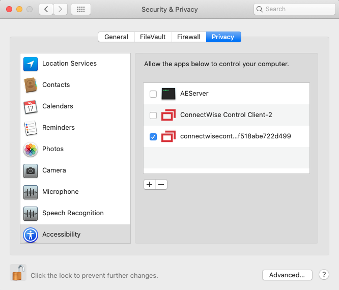Check the ConnectWise Control Client-2 checkbox

(x=153, y=115)
